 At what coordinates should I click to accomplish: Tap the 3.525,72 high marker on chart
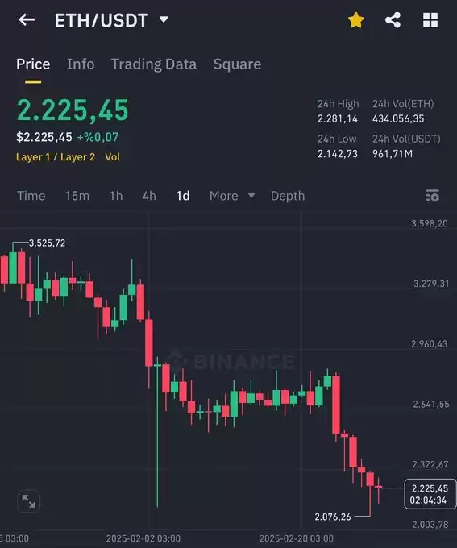coord(47,243)
